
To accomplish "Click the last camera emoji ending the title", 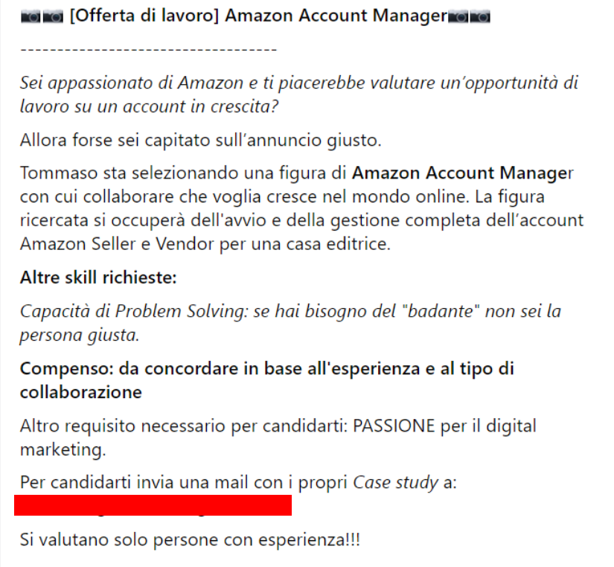I will 480,18.
